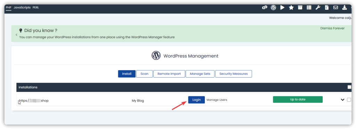Open Manage Sets
This screenshot has width=356, height=129.
click(x=200, y=74)
